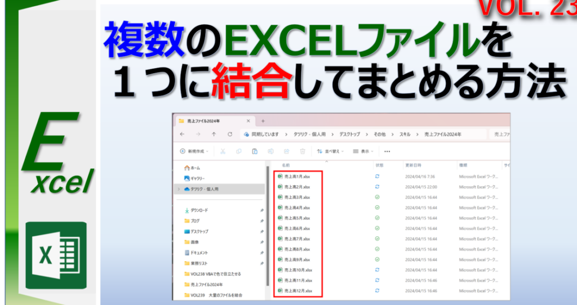Image resolution: width=577 pixels, height=305 pixels.
Task: Open ダウンロード in quick access
Action: click(x=196, y=210)
